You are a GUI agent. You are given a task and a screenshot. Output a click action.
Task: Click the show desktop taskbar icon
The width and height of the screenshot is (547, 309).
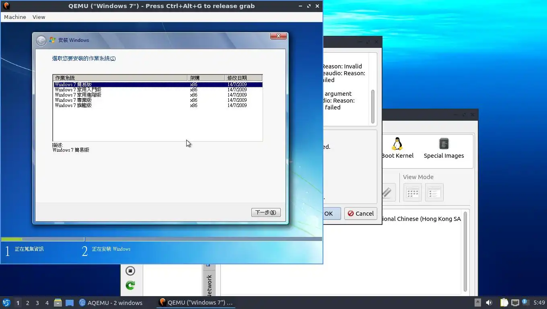tap(70, 303)
